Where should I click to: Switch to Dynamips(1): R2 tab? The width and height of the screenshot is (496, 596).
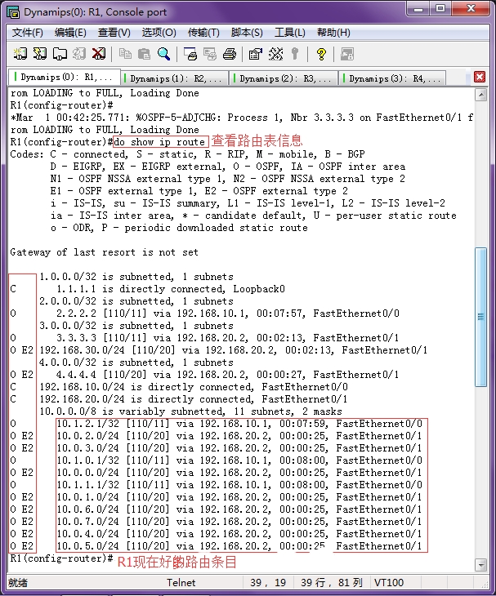point(175,78)
